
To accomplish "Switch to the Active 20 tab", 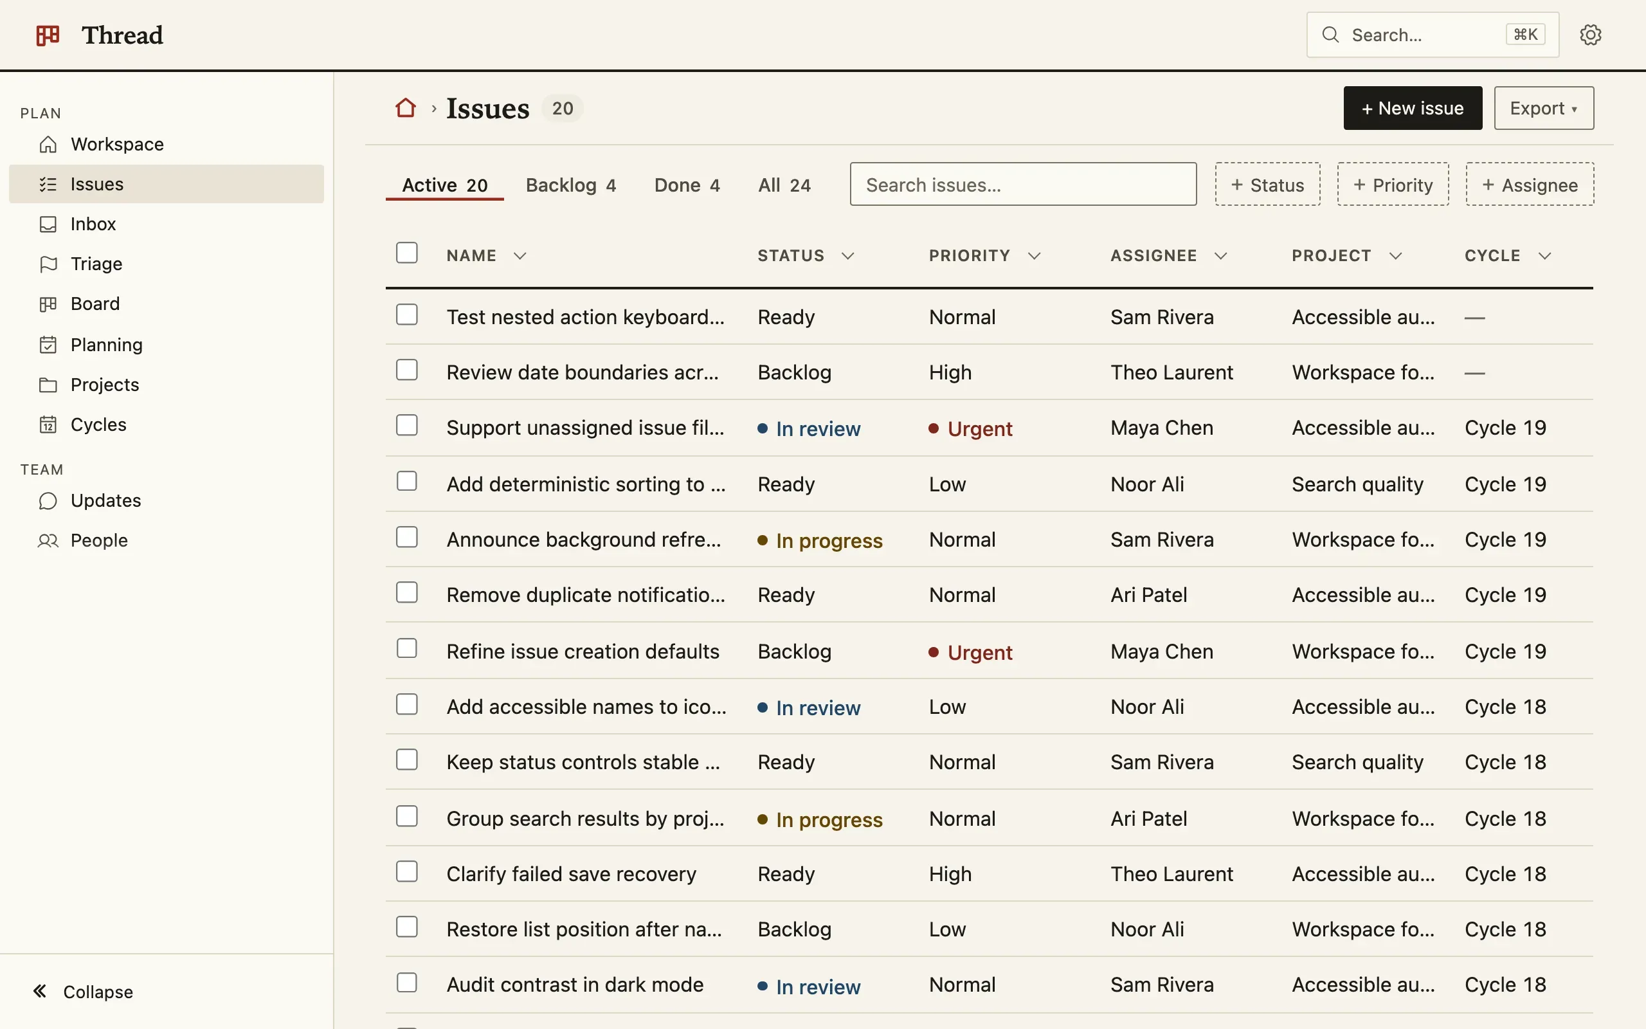I will (445, 185).
